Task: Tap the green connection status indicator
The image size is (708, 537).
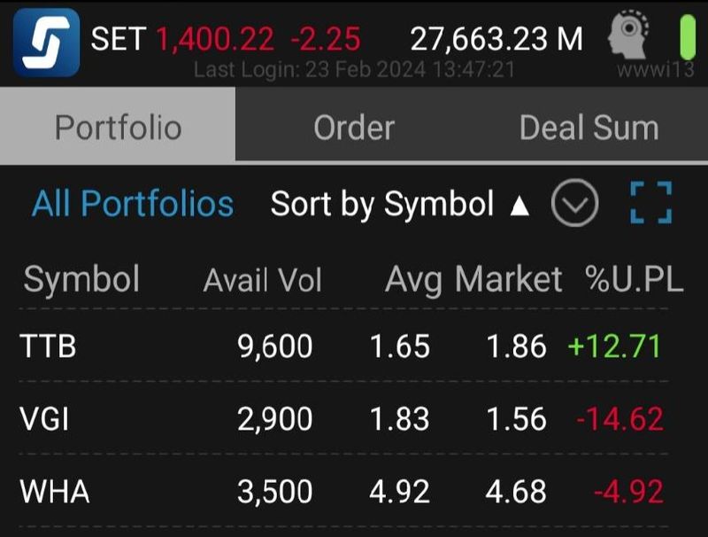Action: (688, 38)
